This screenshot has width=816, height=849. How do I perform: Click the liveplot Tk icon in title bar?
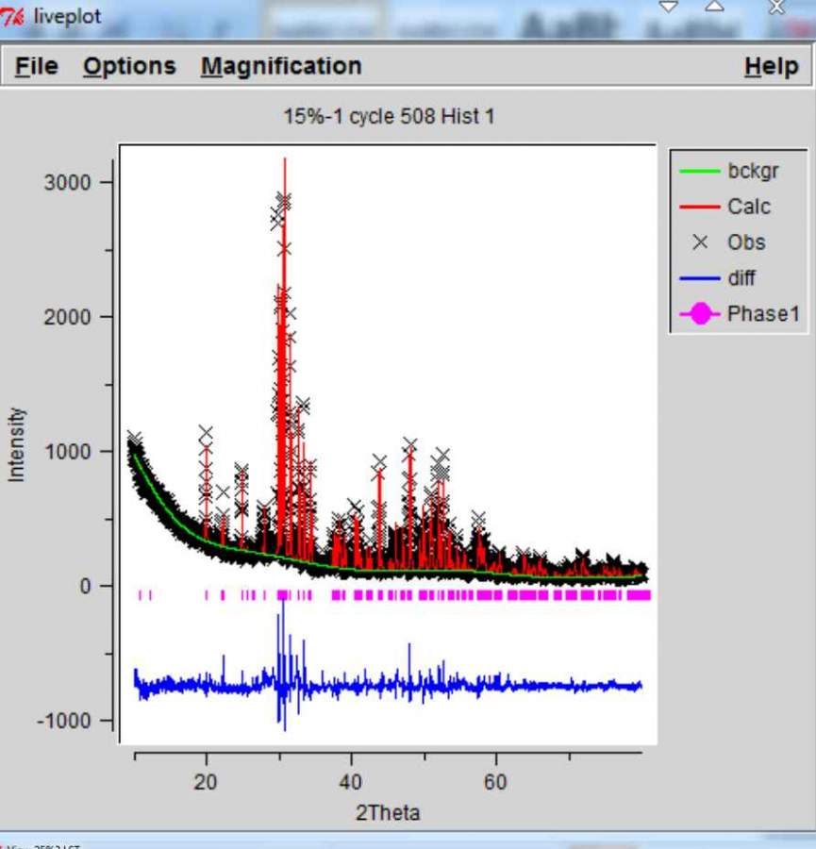pyautogui.click(x=12, y=16)
